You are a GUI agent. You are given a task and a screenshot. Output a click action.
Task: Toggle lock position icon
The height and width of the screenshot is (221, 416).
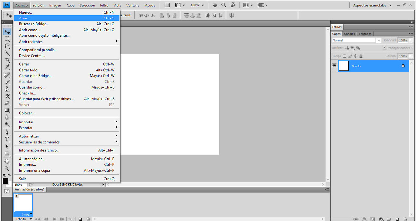coord(356,56)
